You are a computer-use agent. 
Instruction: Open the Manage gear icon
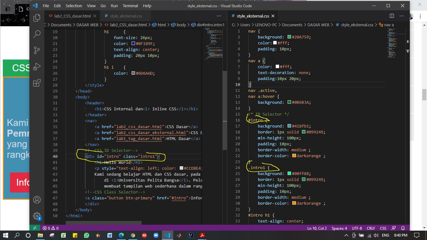[37, 216]
